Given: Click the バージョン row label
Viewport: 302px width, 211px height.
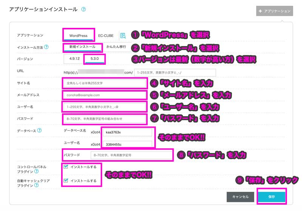Looking at the screenshot, I should [x=25, y=59].
